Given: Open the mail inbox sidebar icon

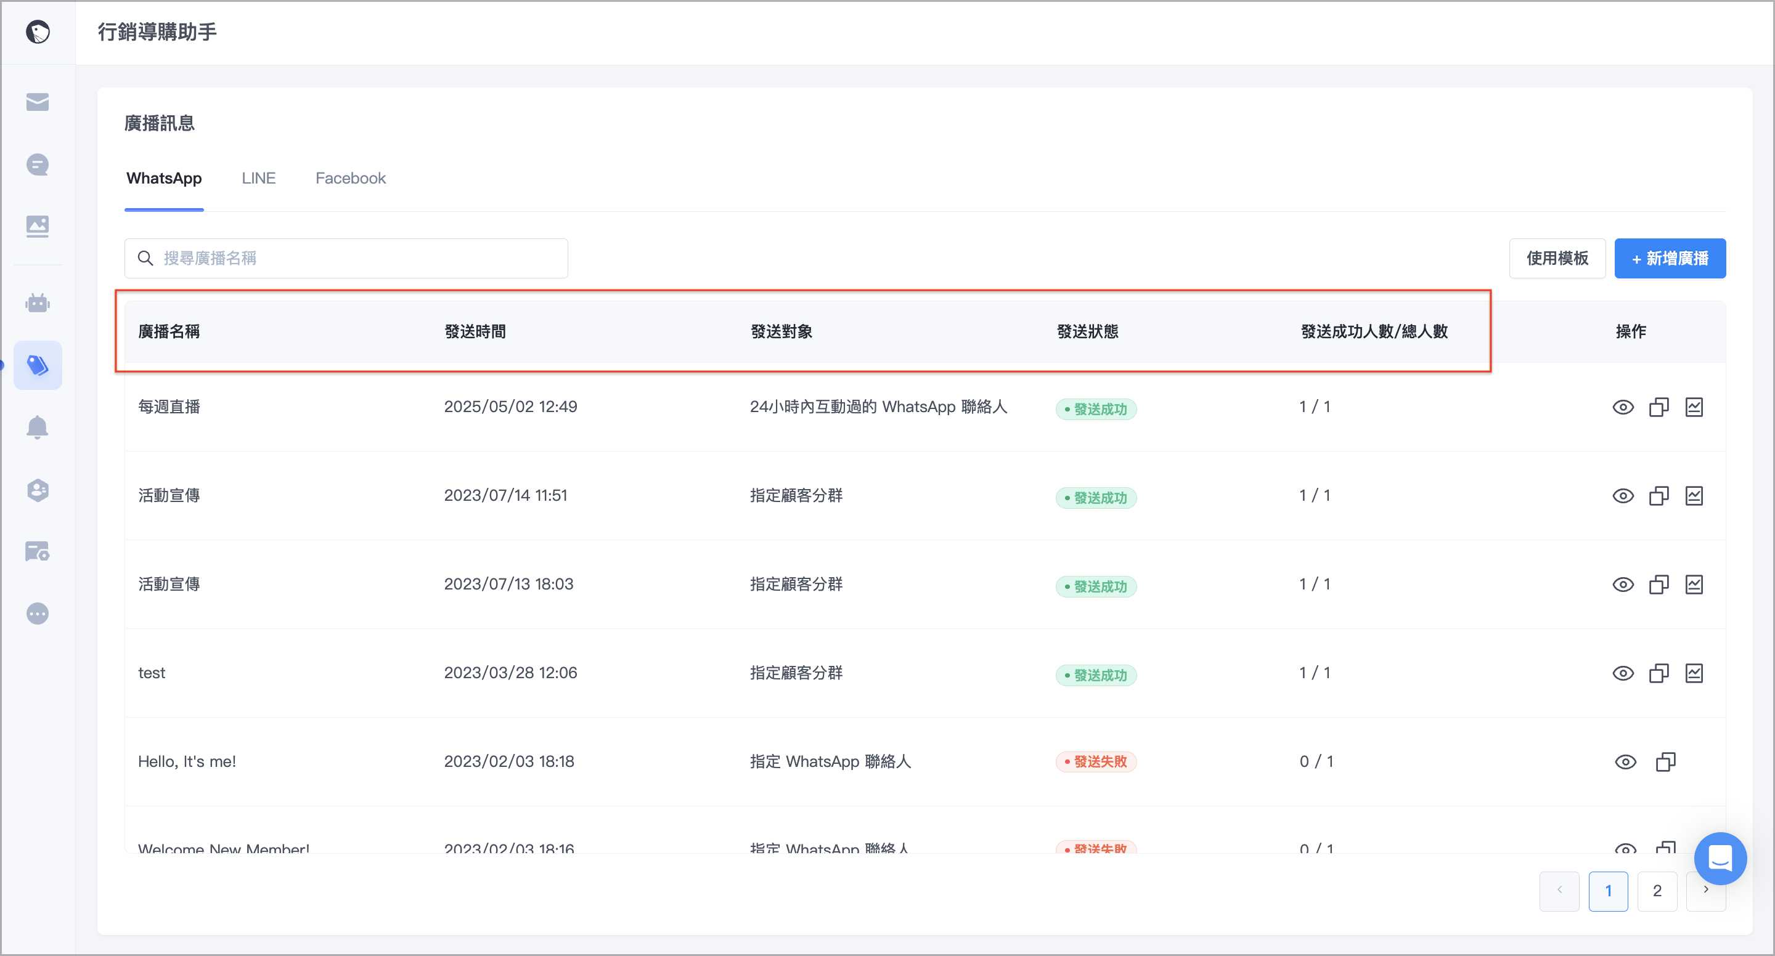Looking at the screenshot, I should click(x=38, y=102).
